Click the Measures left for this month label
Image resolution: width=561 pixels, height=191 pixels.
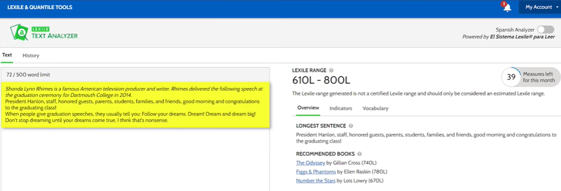539,77
